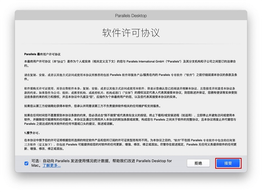This screenshot has height=192, width=262.
Task: Click the bold Parallels 最终用户许可协议 heading
Action: [x=42, y=54]
